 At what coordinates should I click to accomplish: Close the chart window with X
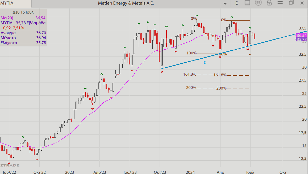click(302, 3)
